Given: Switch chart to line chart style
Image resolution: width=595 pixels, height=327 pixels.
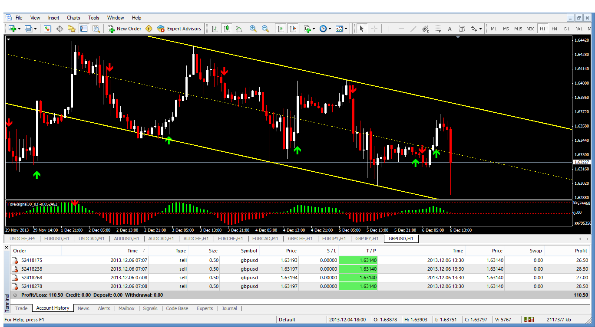Looking at the screenshot, I should click(239, 29).
